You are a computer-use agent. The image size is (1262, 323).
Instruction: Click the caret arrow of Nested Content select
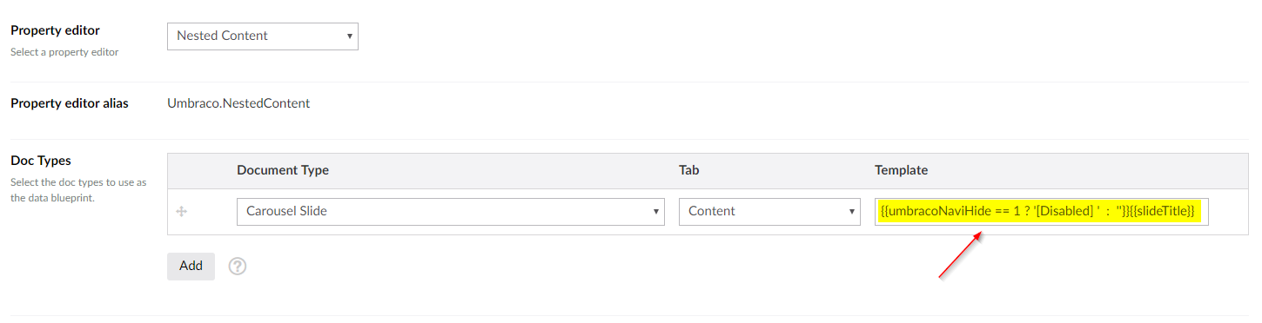pos(349,36)
